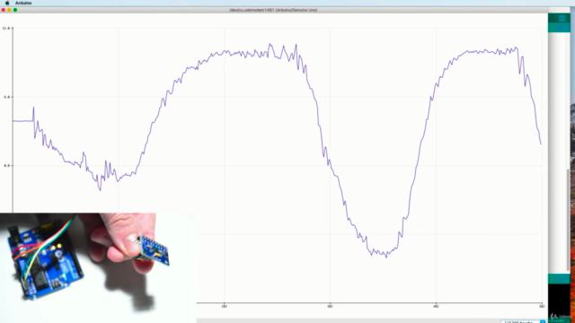Click the 0.0 y-axis label

pyautogui.click(x=6, y=165)
